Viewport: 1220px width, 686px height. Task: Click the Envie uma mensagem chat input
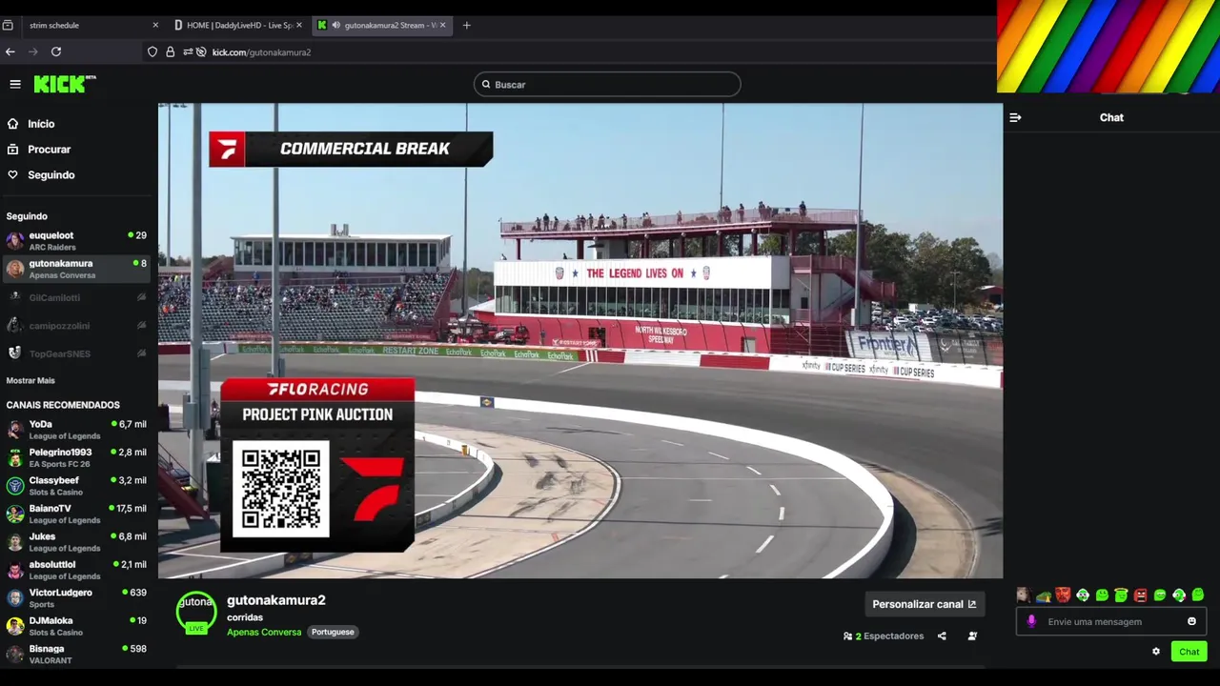1111,621
